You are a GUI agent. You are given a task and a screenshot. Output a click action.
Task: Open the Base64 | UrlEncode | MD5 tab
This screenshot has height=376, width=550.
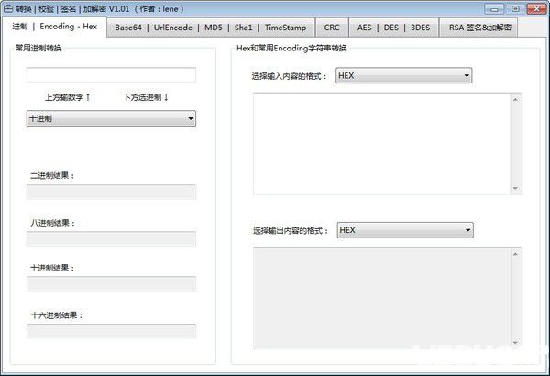click(211, 28)
